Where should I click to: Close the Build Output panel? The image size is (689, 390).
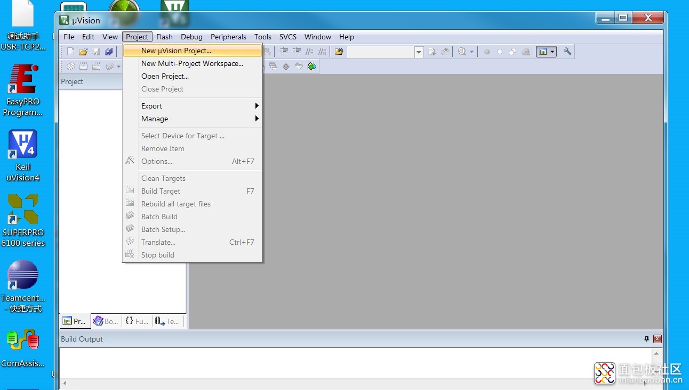coord(658,339)
